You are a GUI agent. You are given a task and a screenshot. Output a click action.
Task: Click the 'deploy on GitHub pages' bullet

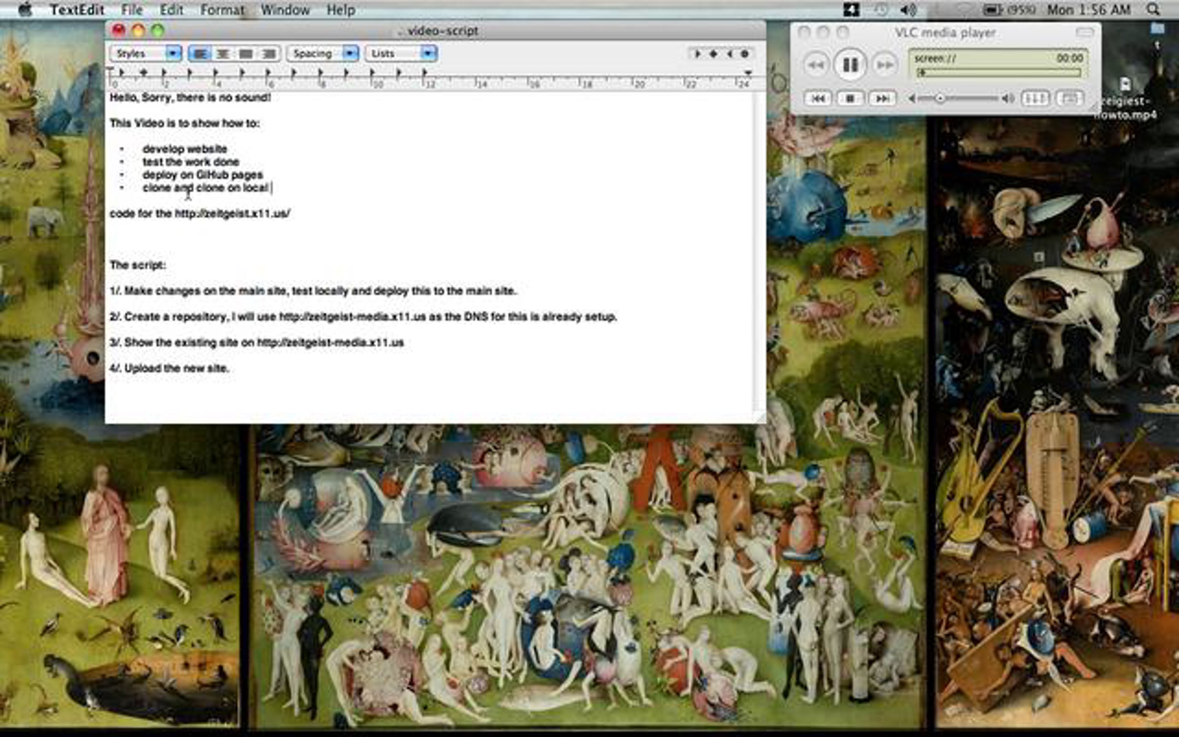click(202, 174)
